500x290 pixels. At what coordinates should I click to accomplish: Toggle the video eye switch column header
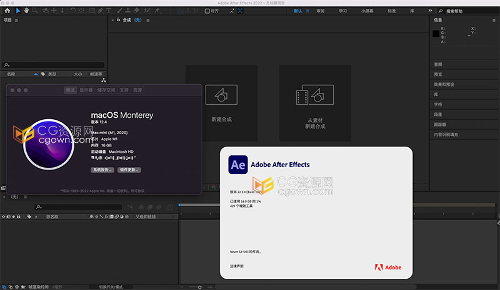point(4,216)
